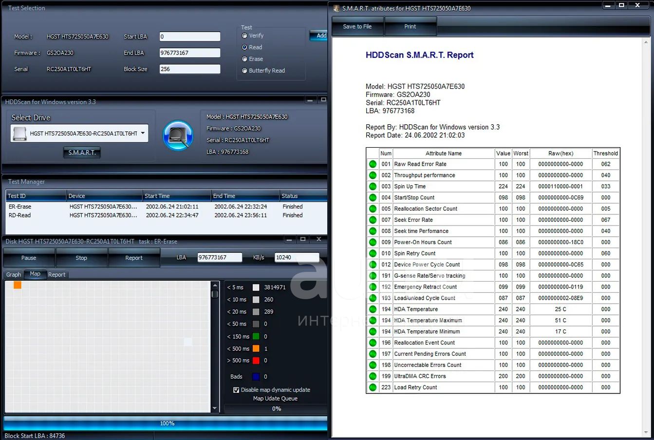654x440 pixels.
Task: Switch to the Graph tab
Action: [14, 274]
